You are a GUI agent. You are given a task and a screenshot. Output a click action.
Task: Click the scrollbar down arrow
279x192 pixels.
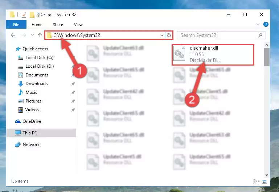coord(267,175)
